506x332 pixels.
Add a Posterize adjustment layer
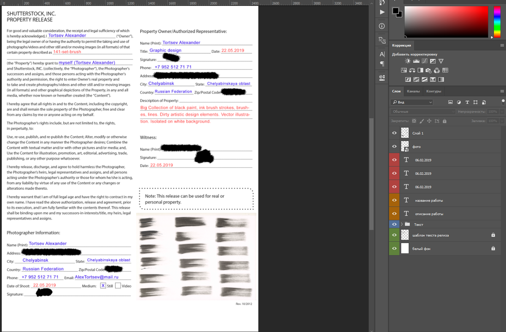(416, 79)
